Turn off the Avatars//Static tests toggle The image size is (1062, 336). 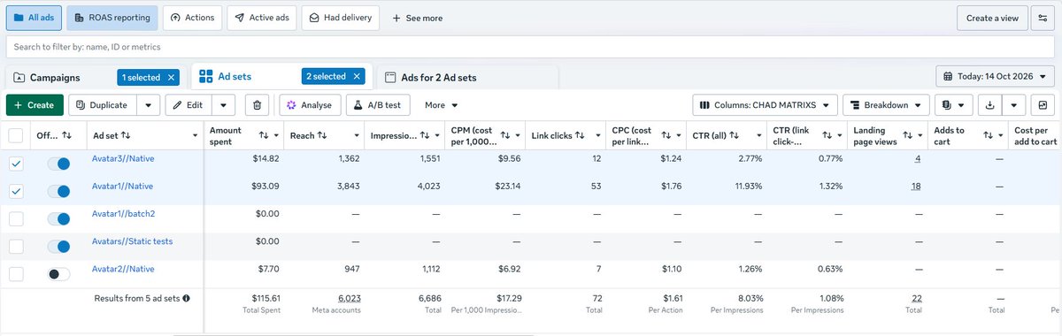pyautogui.click(x=58, y=246)
